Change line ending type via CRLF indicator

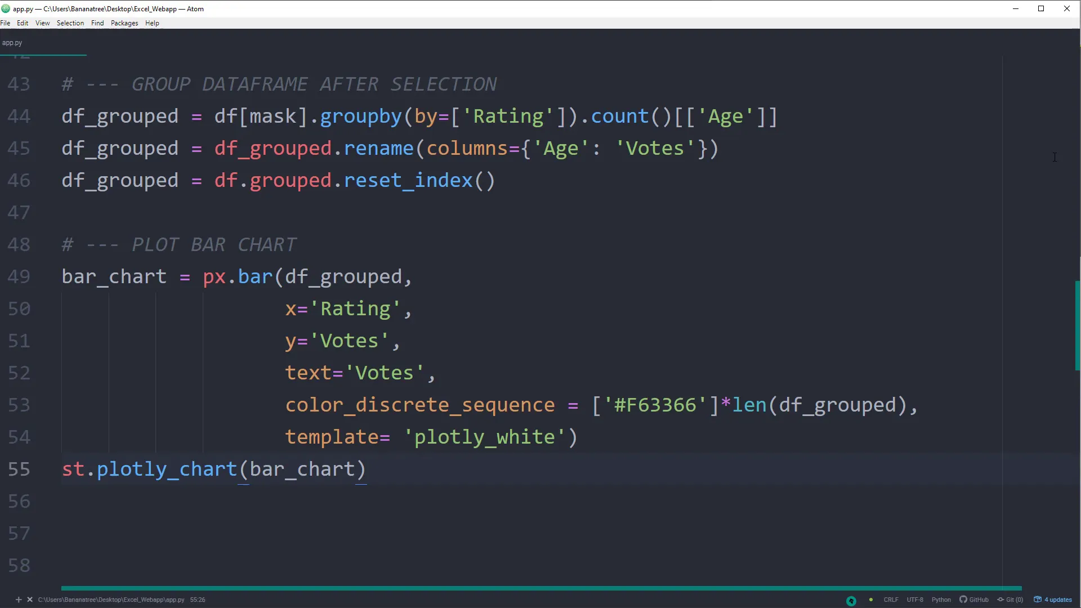coord(891,600)
